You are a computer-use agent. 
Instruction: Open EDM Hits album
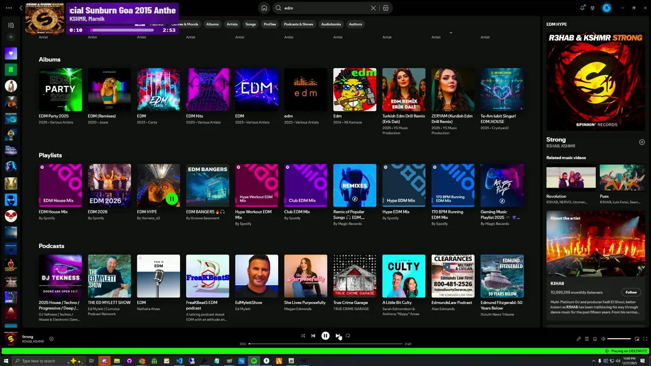click(208, 96)
